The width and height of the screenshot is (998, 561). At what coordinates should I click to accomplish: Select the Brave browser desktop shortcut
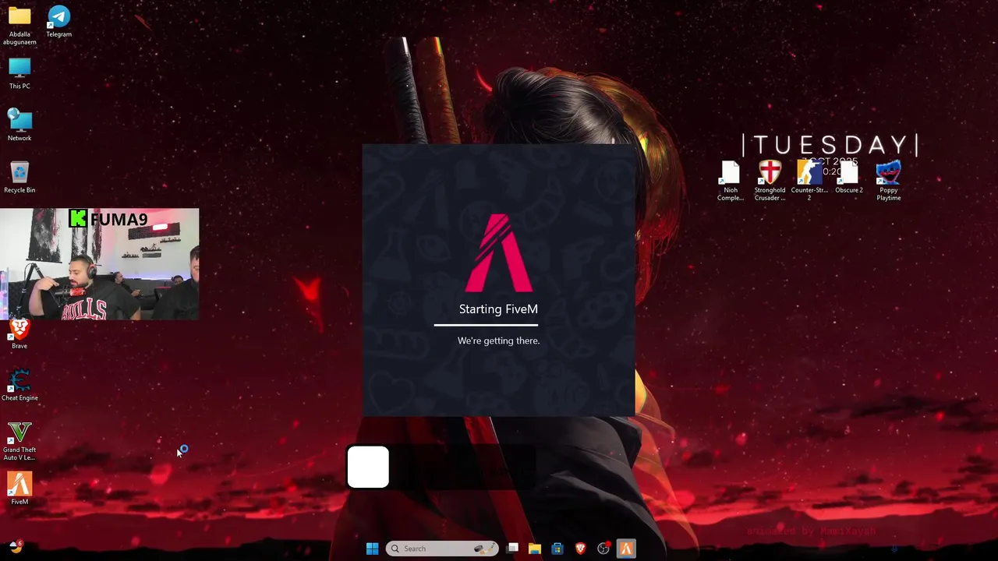(x=19, y=333)
